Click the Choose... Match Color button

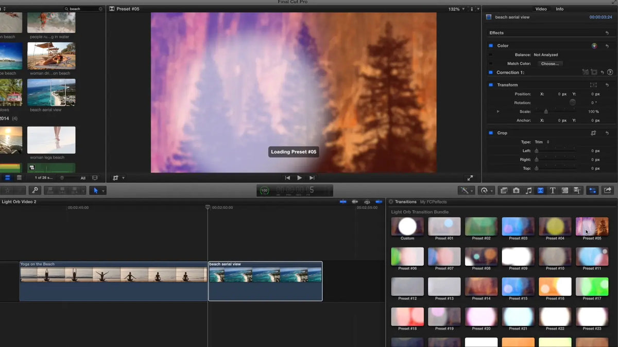(x=550, y=64)
